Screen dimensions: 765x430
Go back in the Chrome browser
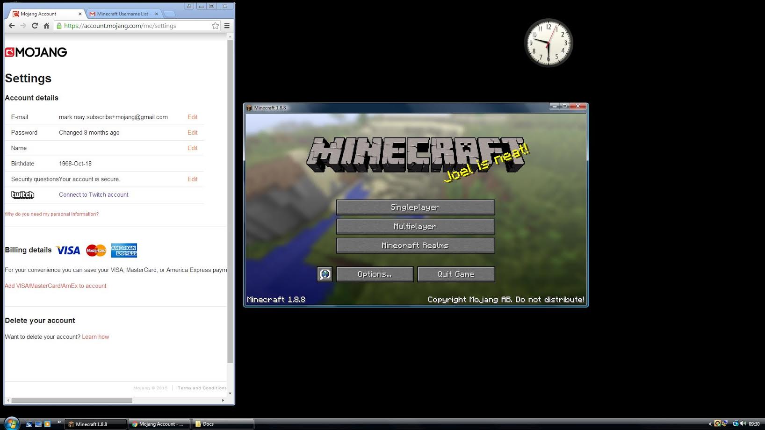click(12, 26)
